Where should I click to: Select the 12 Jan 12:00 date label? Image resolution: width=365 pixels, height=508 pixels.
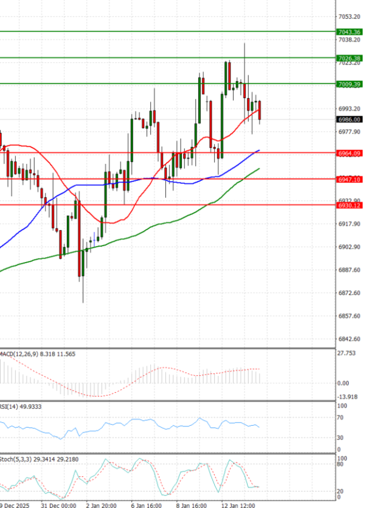[236, 505]
